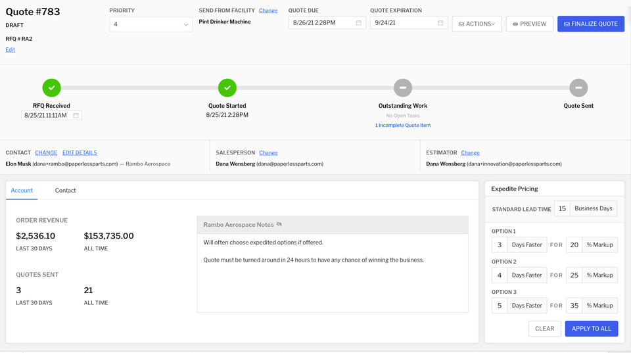Open the 1 Incomplete Quote Item link
Screen dimensions: 631x353
tap(403, 125)
